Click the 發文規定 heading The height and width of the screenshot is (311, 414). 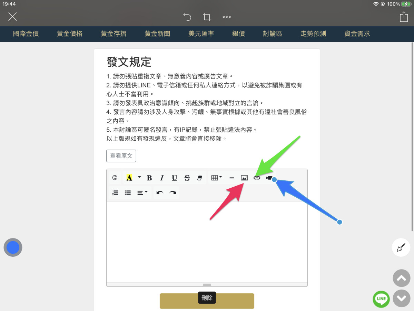pos(129,62)
